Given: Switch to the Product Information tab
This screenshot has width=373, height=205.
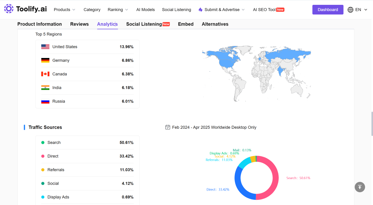Looking at the screenshot, I should tap(39, 24).
